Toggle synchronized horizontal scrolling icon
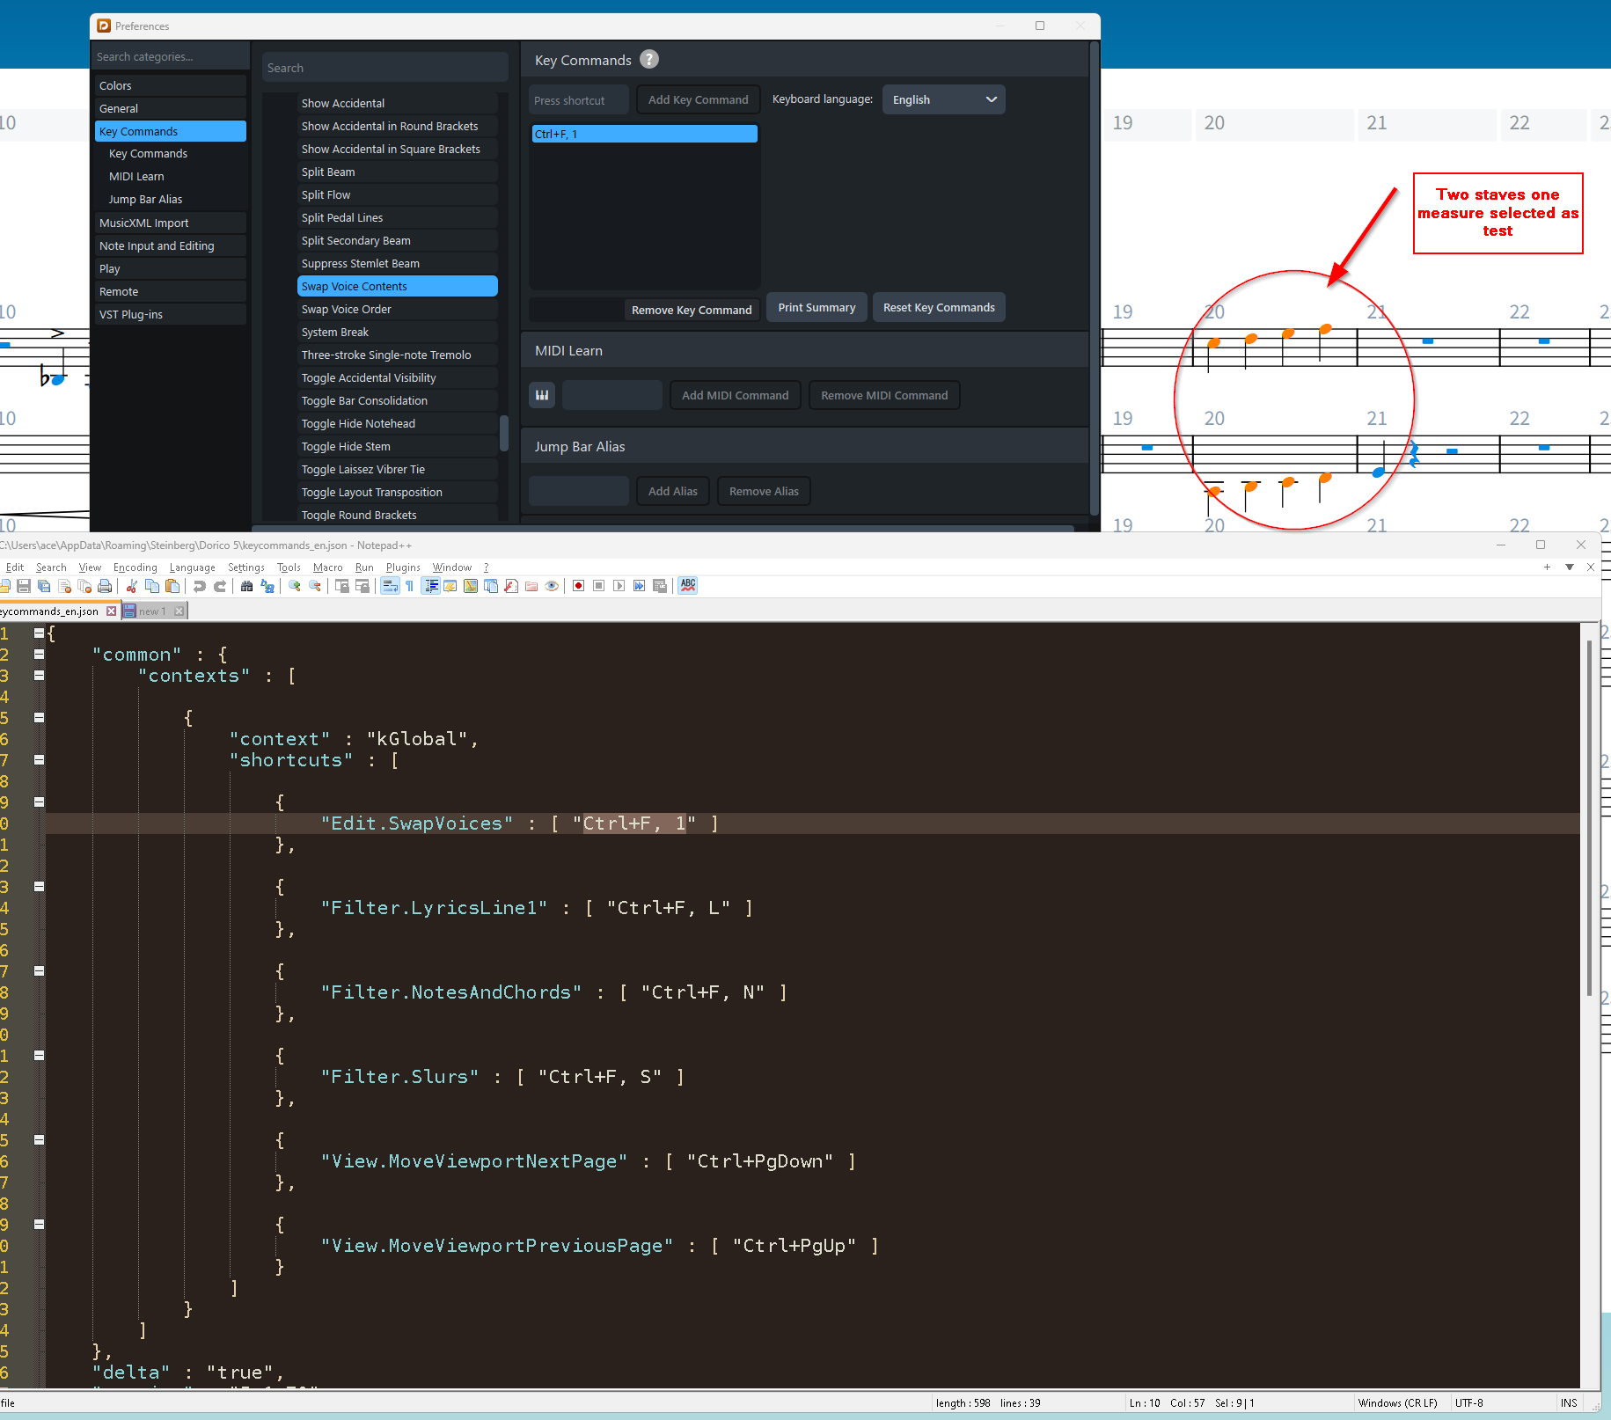This screenshot has width=1611, height=1420. tap(362, 586)
